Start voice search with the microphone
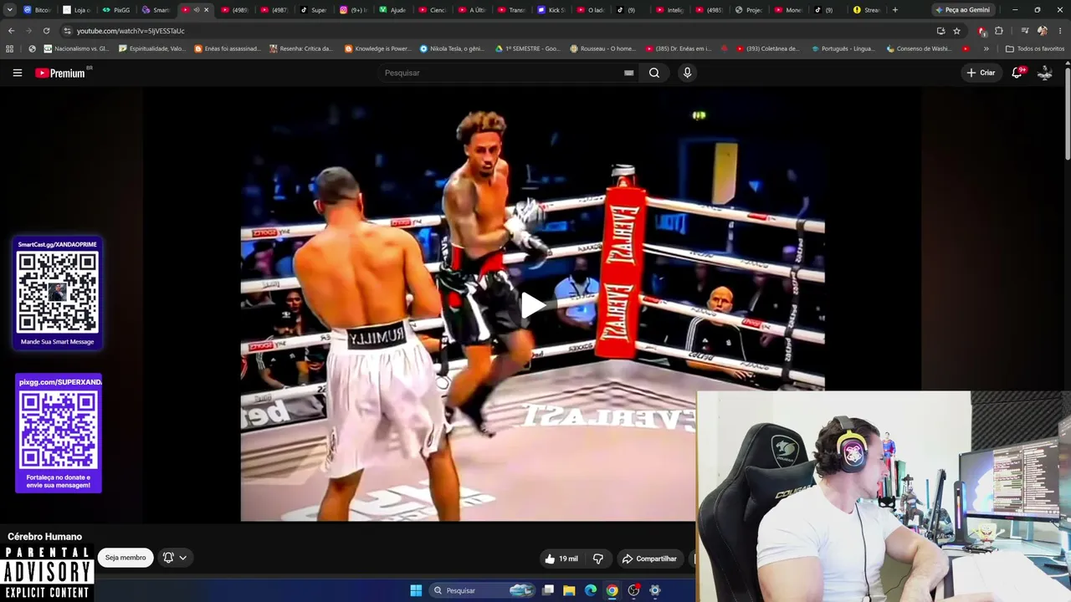 [687, 73]
